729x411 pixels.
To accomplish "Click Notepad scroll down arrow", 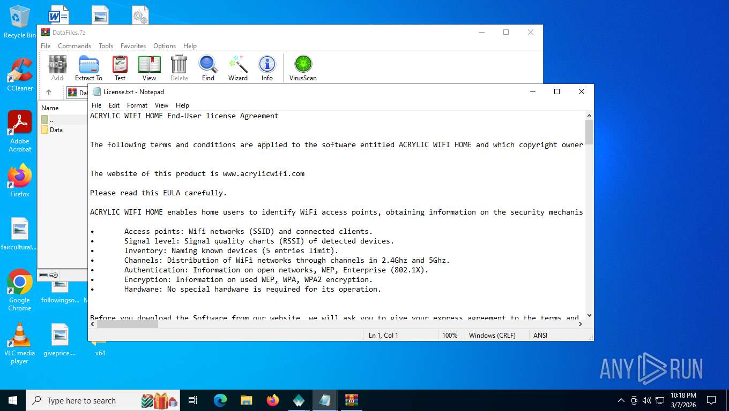I will pyautogui.click(x=589, y=315).
